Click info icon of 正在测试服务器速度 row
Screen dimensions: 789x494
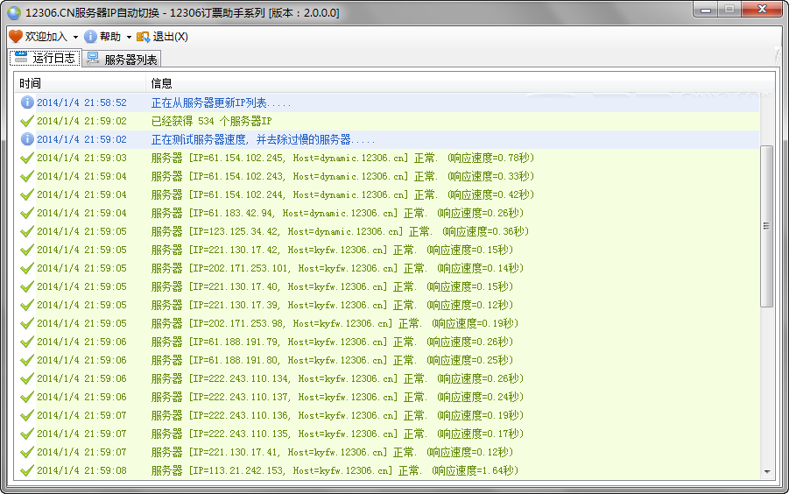[27, 139]
